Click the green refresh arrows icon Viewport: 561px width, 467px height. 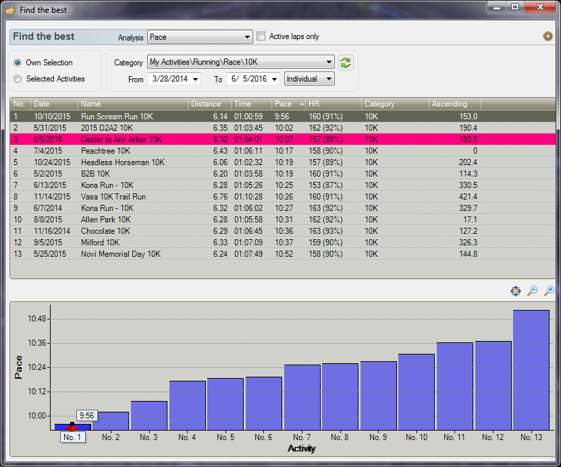tap(346, 63)
